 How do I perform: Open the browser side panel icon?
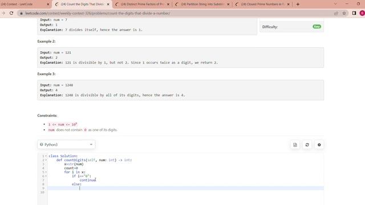click(354, 13)
